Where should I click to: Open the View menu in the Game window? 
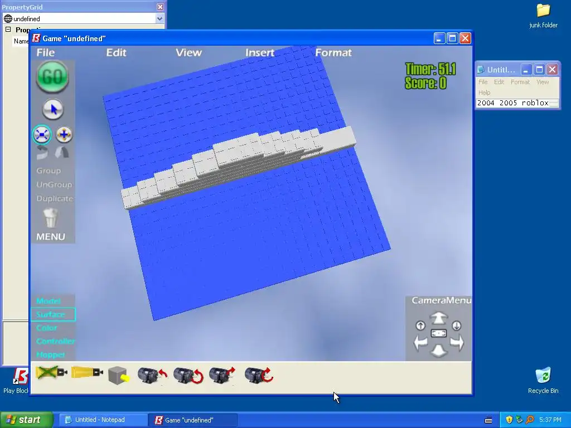tap(188, 52)
